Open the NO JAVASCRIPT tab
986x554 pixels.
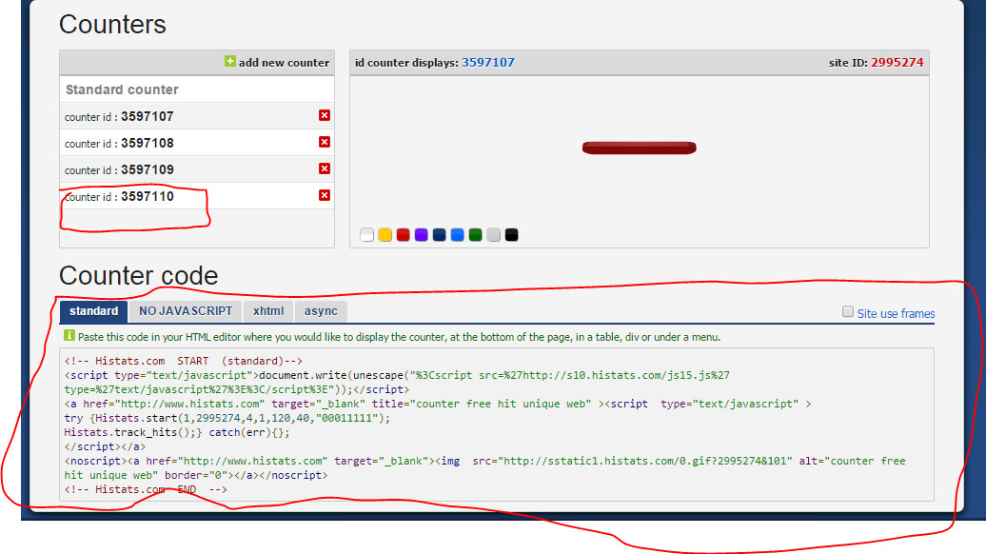coord(186,311)
